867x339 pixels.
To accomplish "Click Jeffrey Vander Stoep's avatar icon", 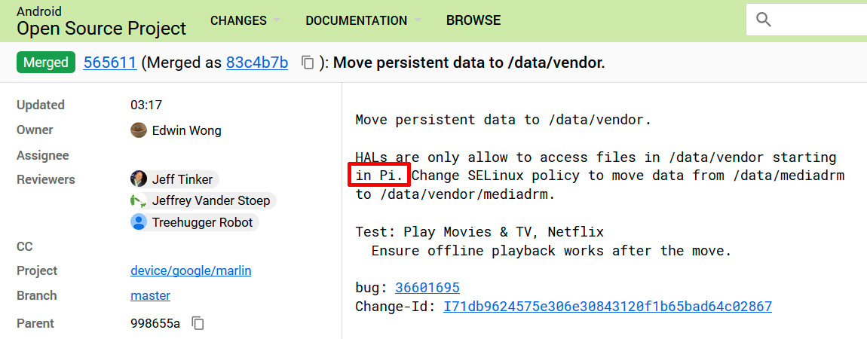I will (x=138, y=201).
